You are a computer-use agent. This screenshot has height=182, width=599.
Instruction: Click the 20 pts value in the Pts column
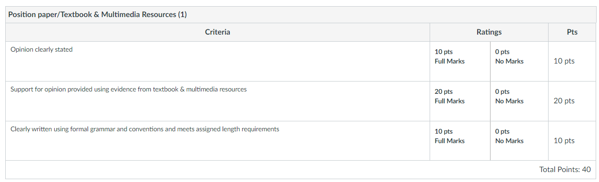pyautogui.click(x=564, y=101)
